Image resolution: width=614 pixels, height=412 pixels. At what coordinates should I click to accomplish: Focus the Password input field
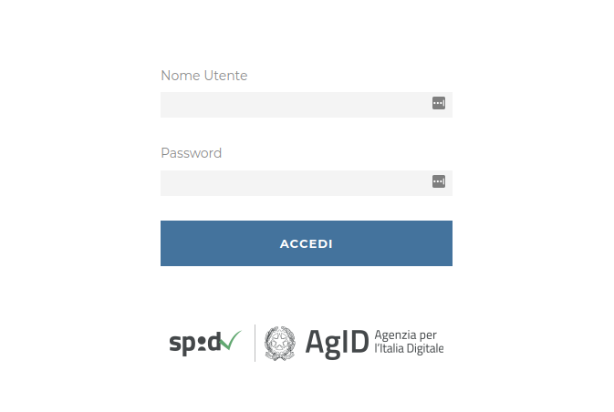pyautogui.click(x=307, y=183)
